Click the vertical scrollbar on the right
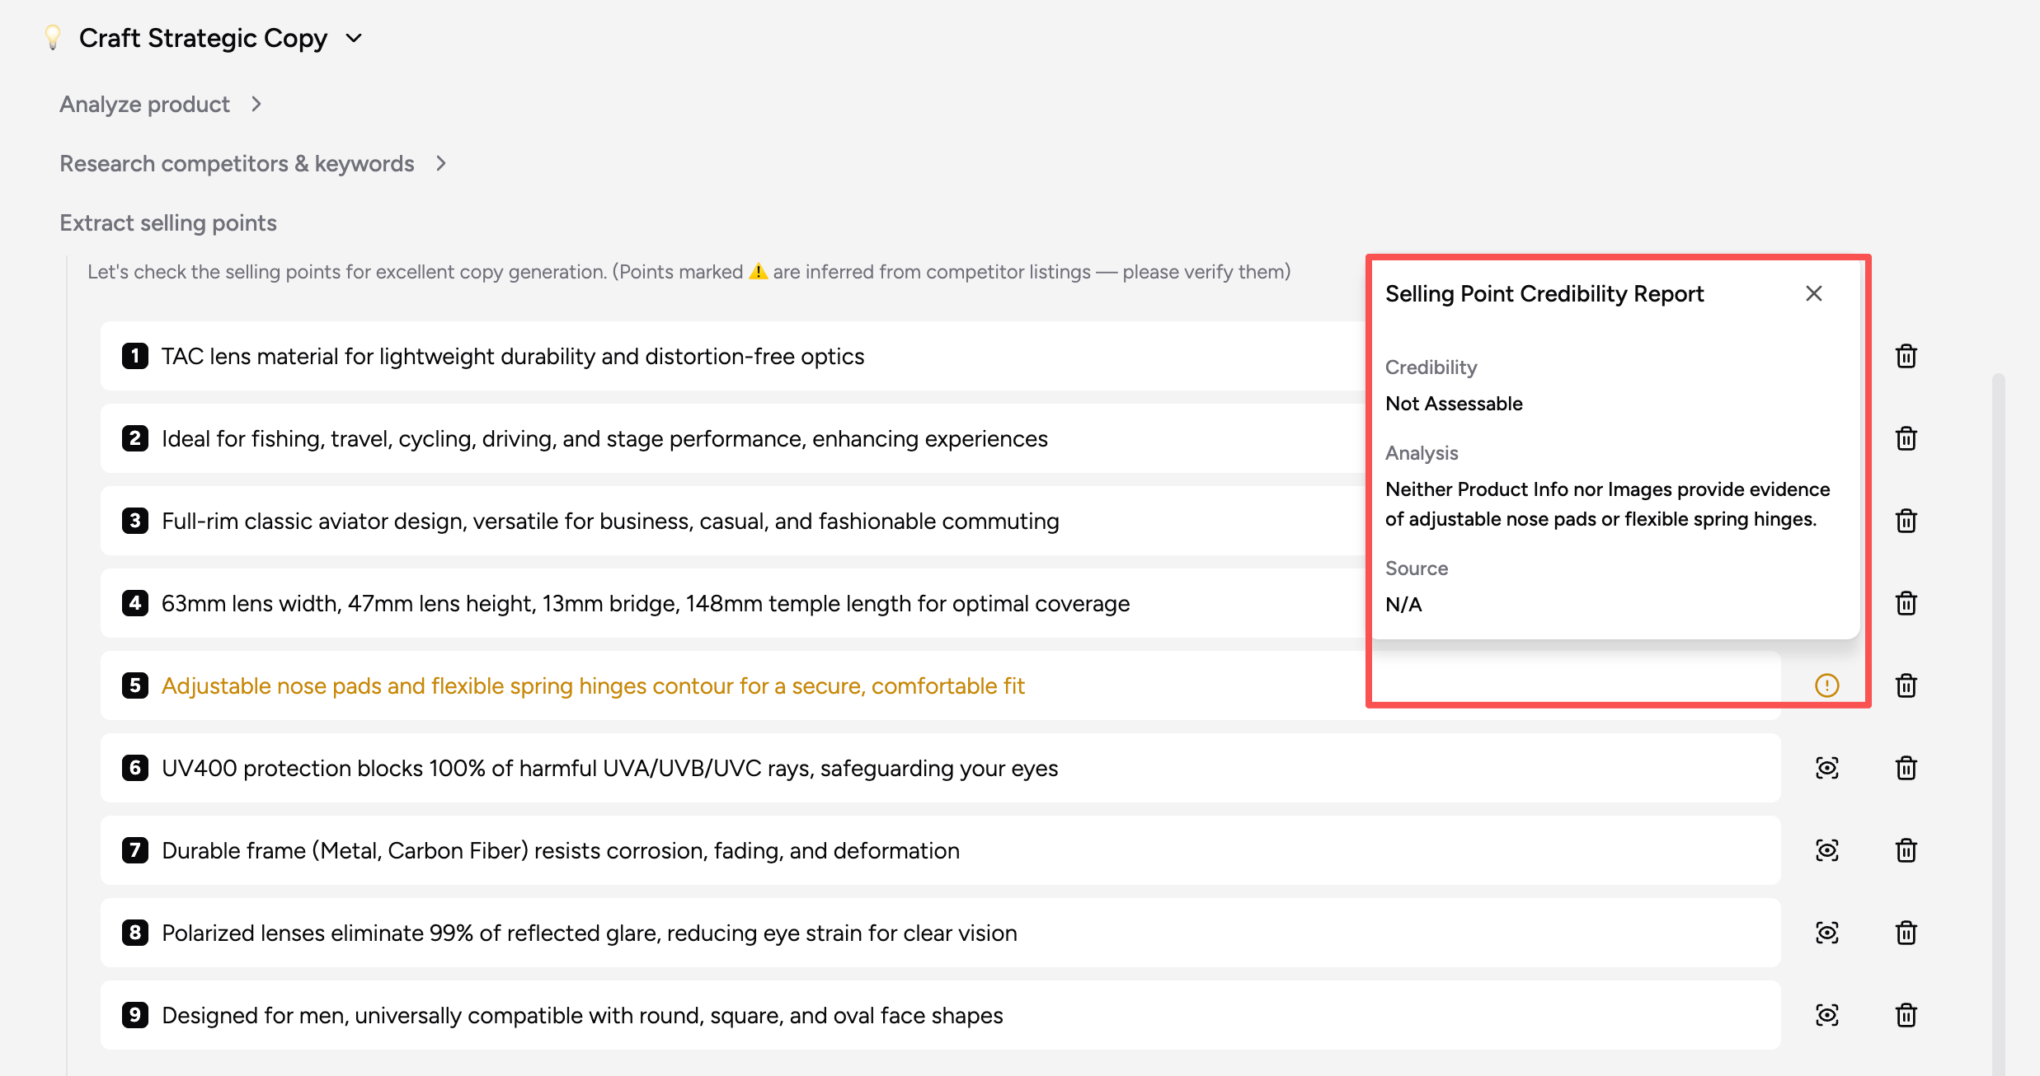Viewport: 2040px width, 1076px height. (x=1998, y=725)
